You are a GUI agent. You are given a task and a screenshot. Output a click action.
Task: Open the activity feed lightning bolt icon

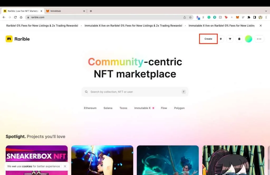[221, 39]
